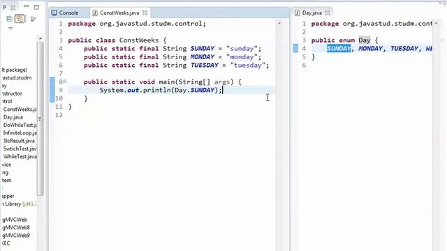Click the grayed focus task icon in explorer
This screenshot has width=447, height=251.
point(33,19)
